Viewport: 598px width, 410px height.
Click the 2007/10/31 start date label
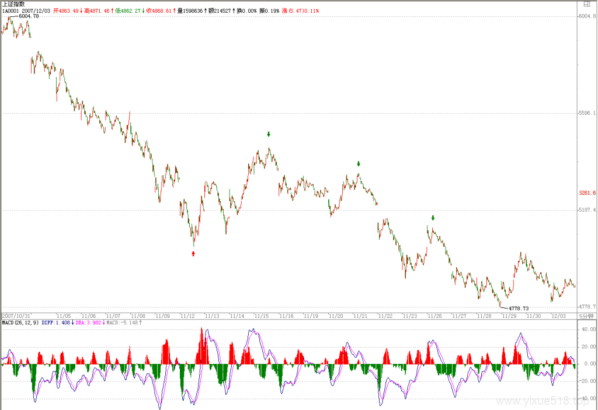click(x=16, y=316)
